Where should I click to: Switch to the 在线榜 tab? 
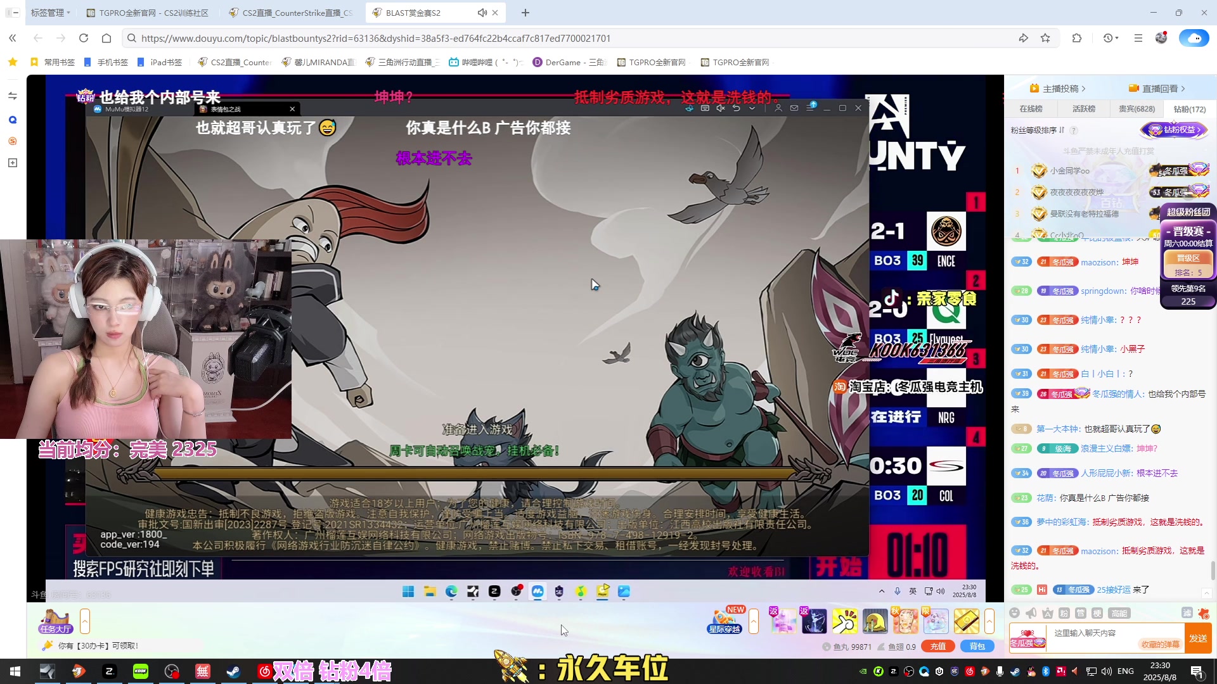(x=1031, y=109)
